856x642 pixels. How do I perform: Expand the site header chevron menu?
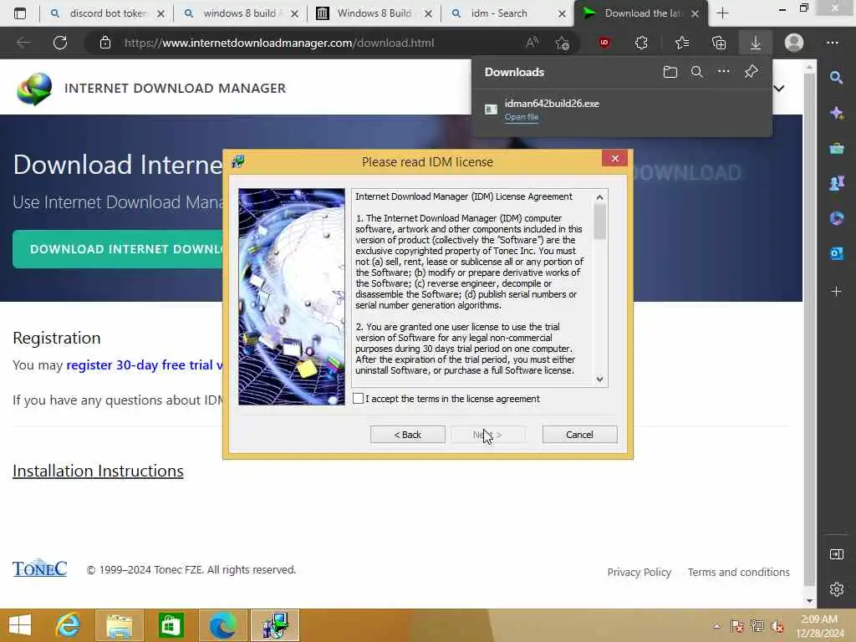780,88
